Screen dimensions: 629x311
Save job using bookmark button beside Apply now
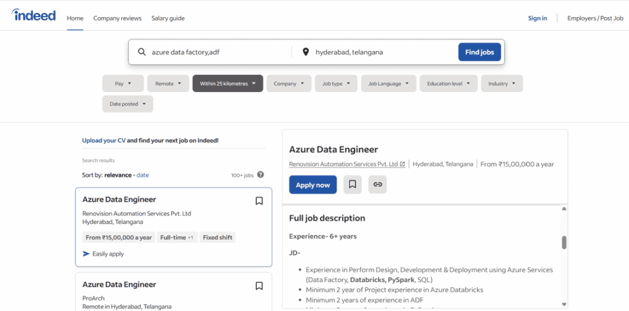pos(353,185)
